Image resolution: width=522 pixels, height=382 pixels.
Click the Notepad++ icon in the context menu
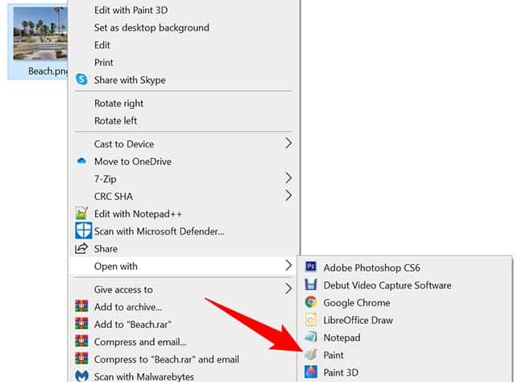[x=81, y=214]
